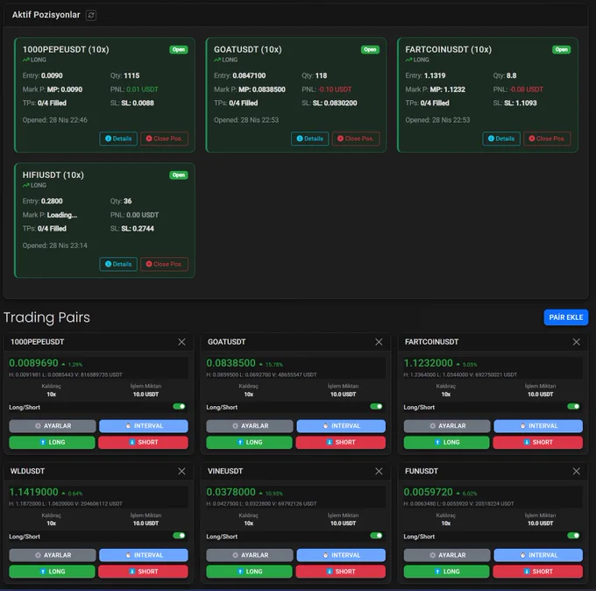Go LONG on WLDUSDT pair

coord(52,572)
